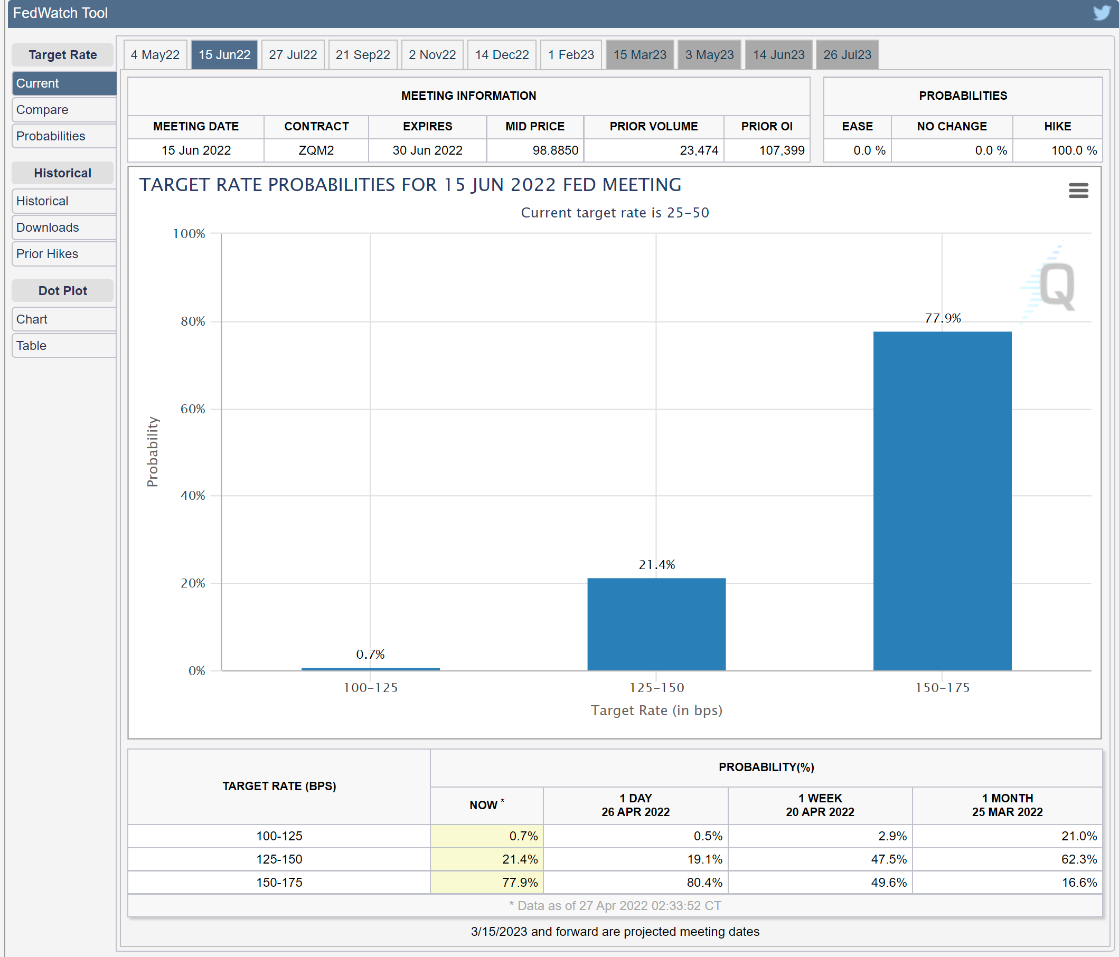Click the QuikStrike Q watermark logo
The image size is (1119, 957).
tap(1056, 286)
